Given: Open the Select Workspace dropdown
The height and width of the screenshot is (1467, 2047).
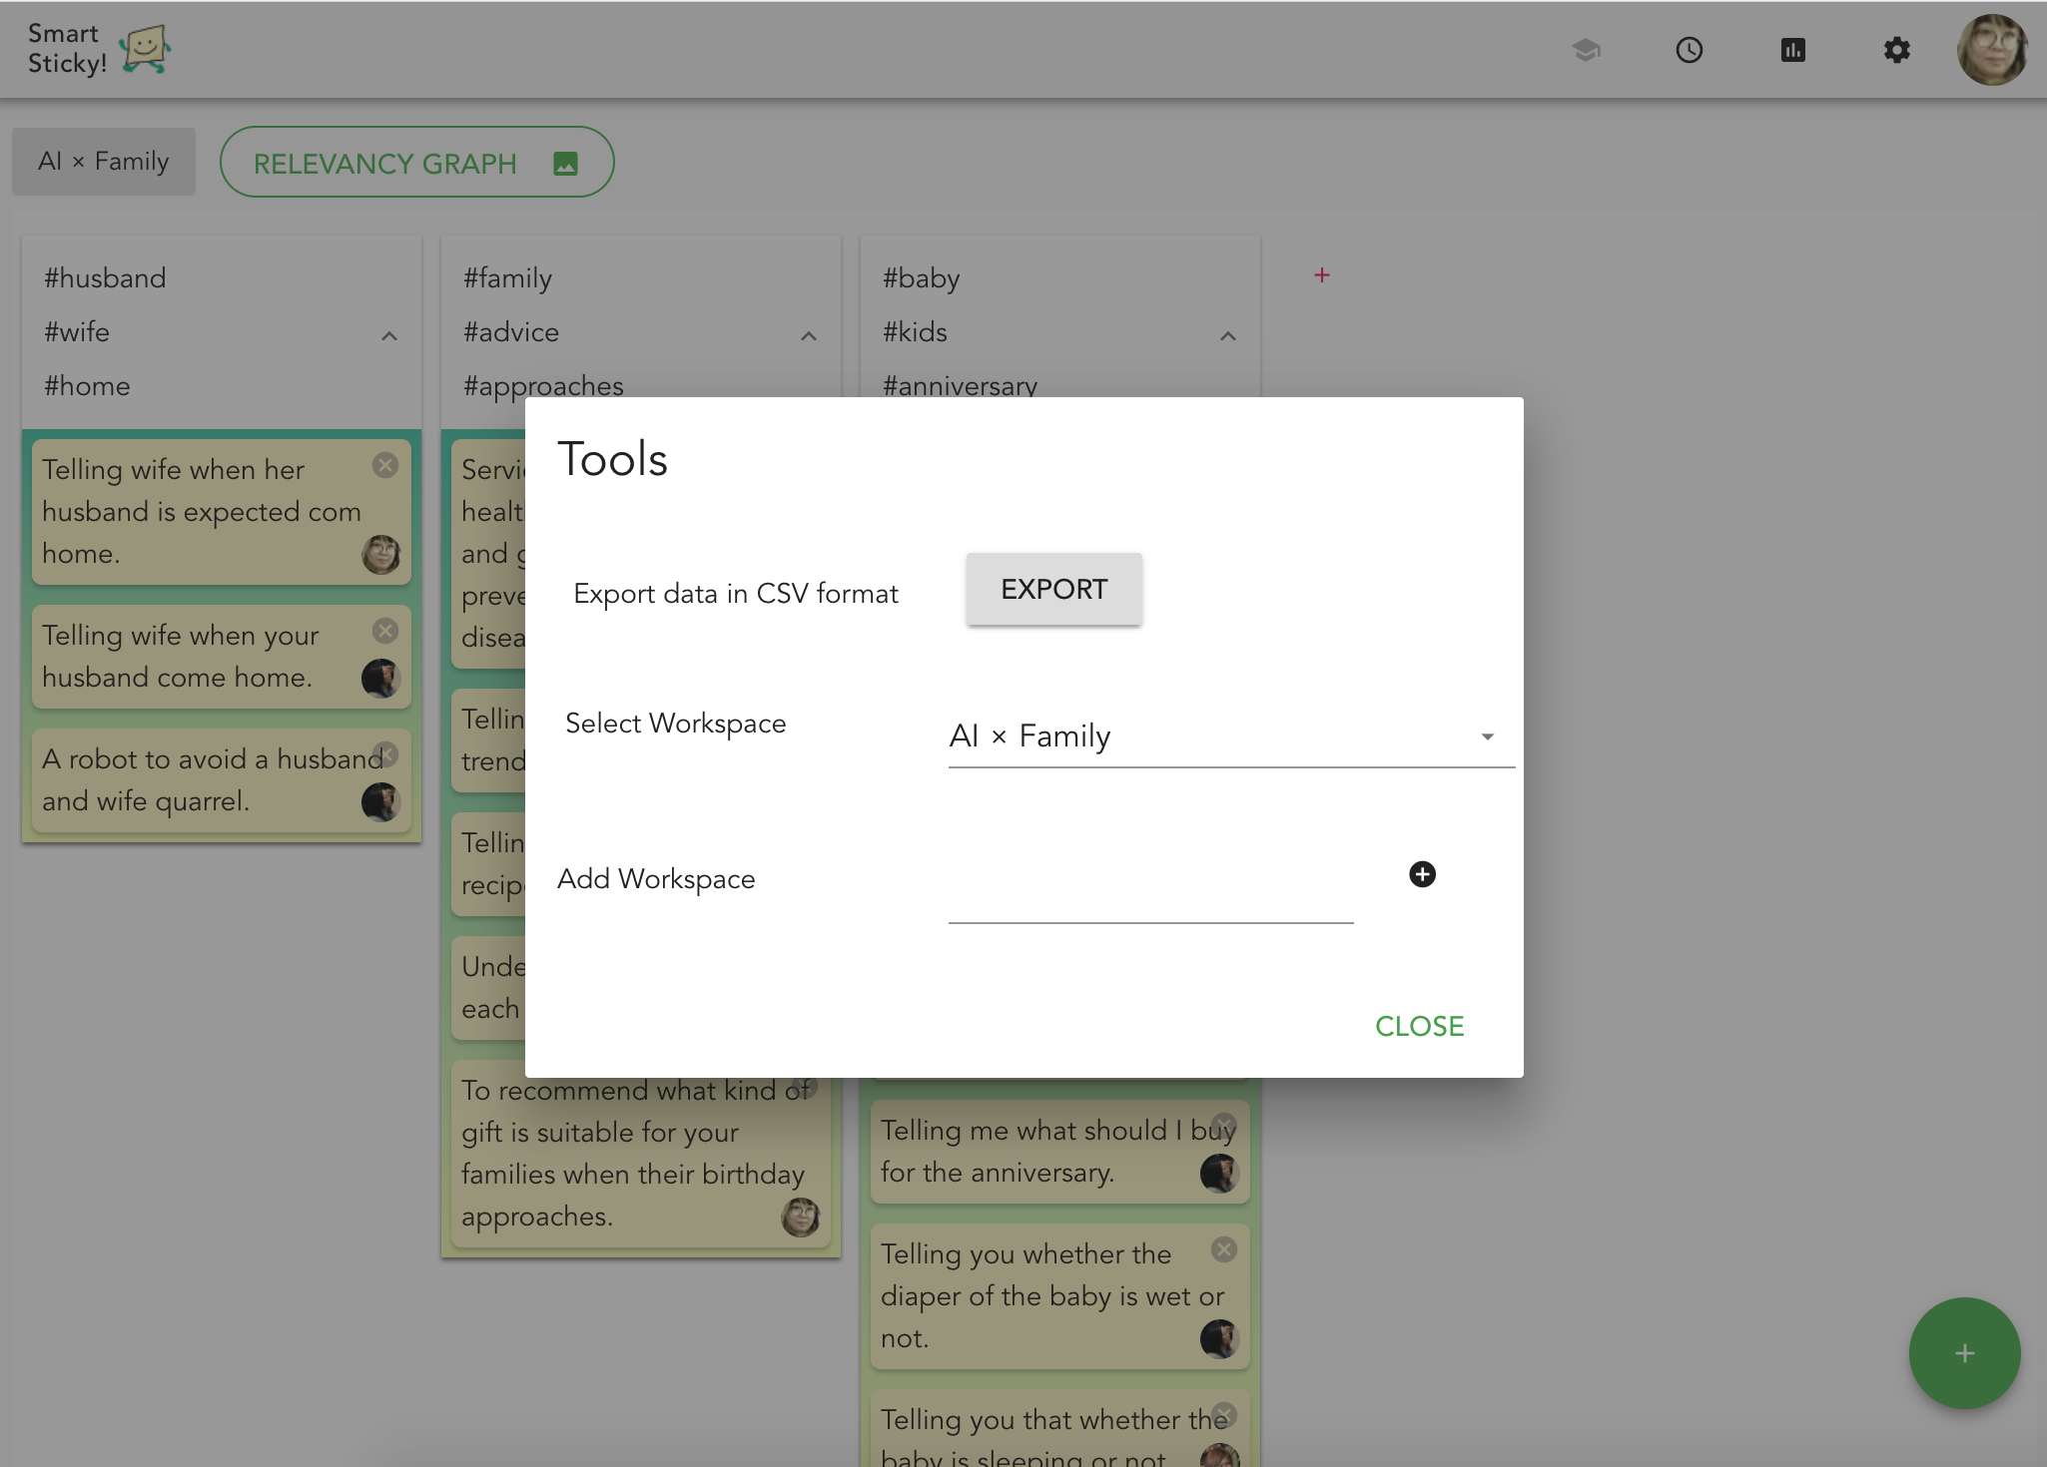Looking at the screenshot, I should (x=1230, y=736).
